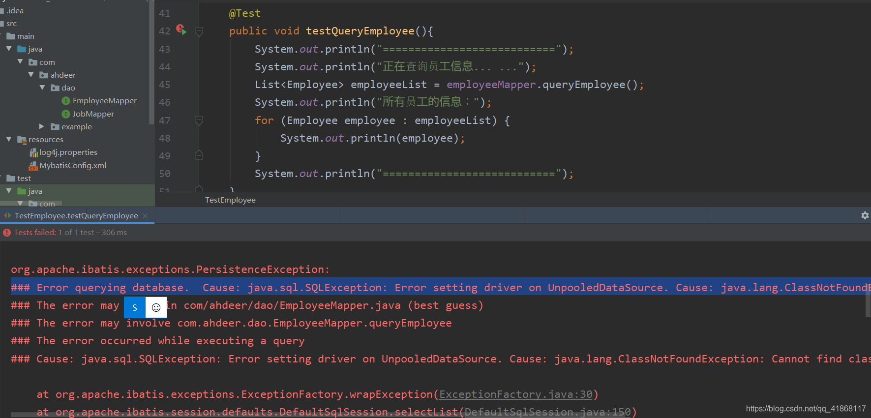Click the blue S input method icon
Screen dimensions: 871x418
coord(135,307)
